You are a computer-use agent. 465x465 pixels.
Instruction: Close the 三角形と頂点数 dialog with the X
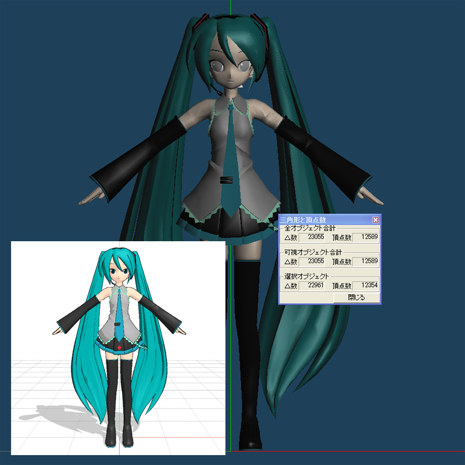click(x=375, y=220)
